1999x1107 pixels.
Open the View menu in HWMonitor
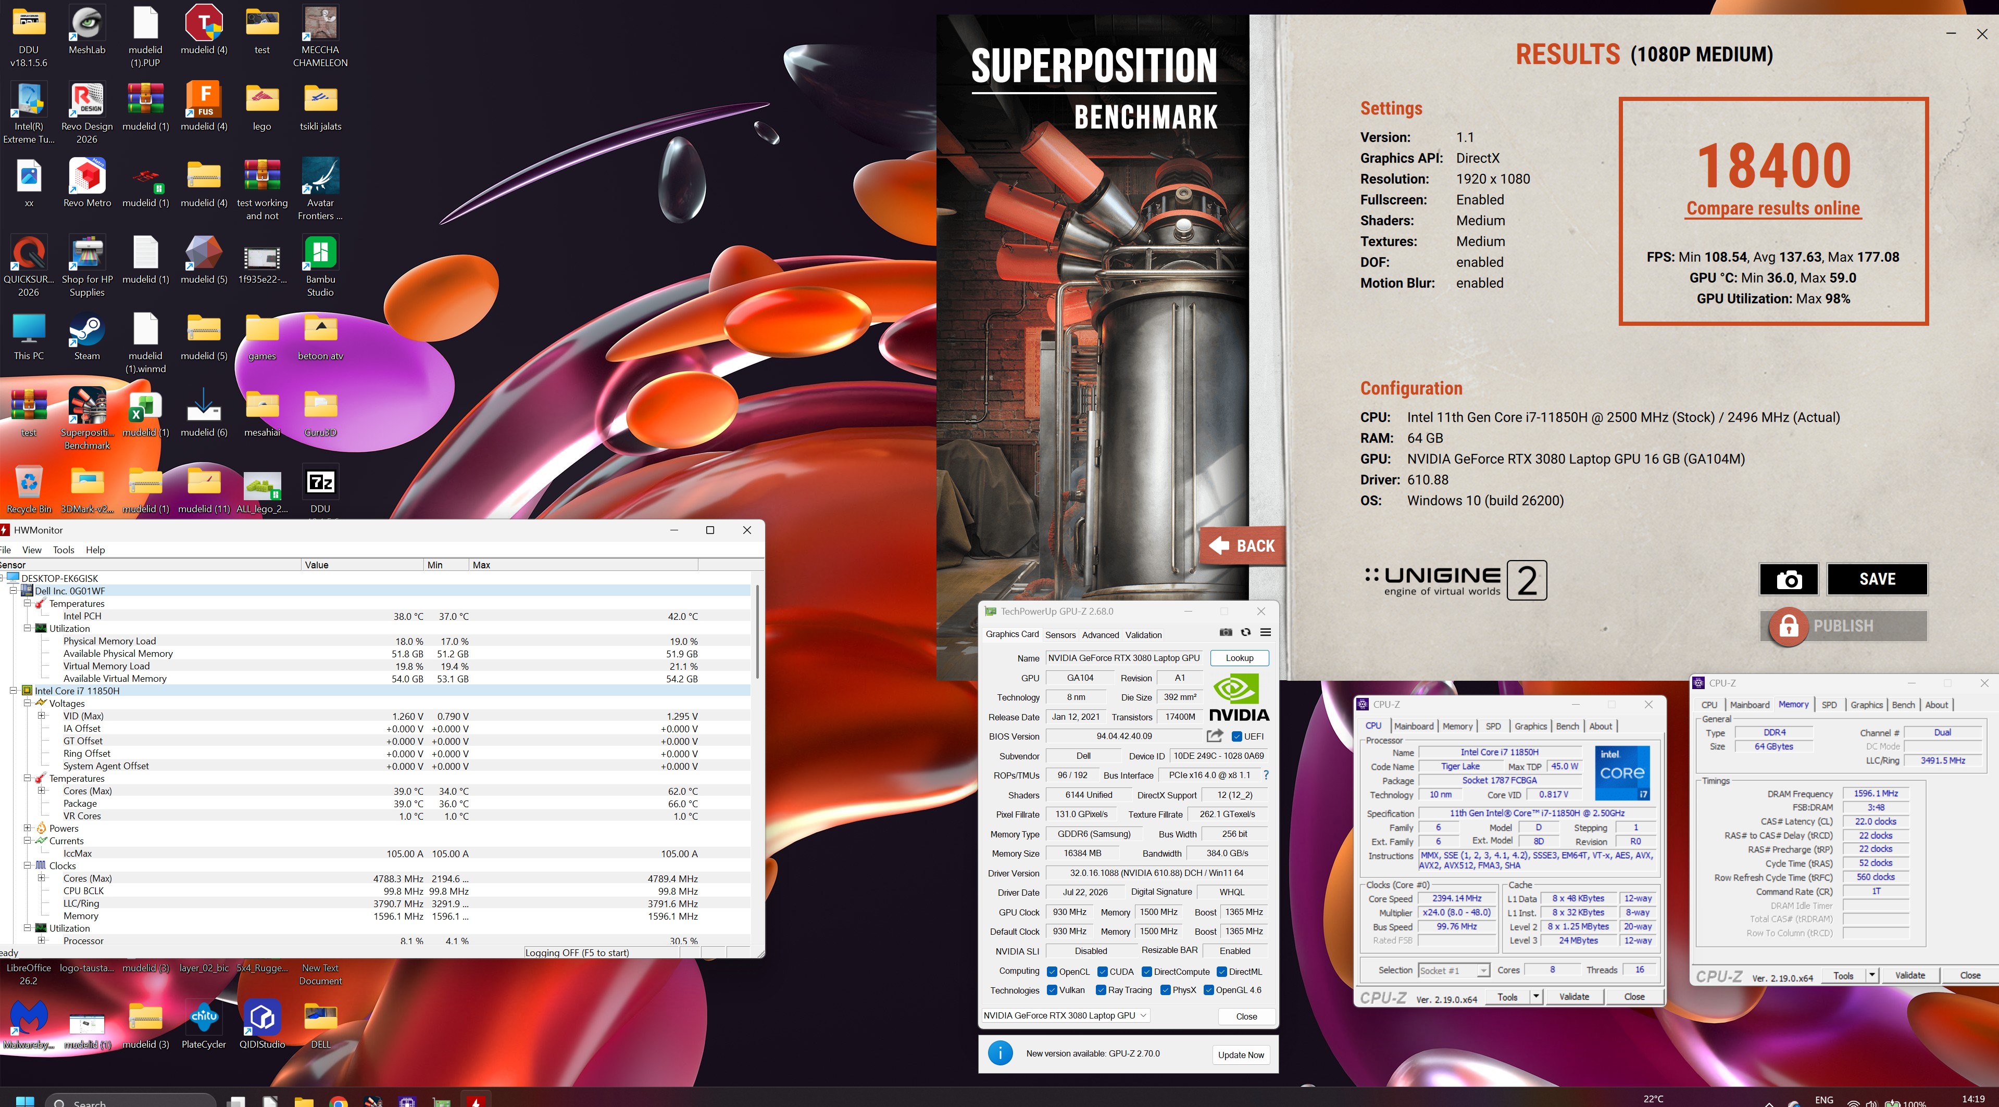32,550
